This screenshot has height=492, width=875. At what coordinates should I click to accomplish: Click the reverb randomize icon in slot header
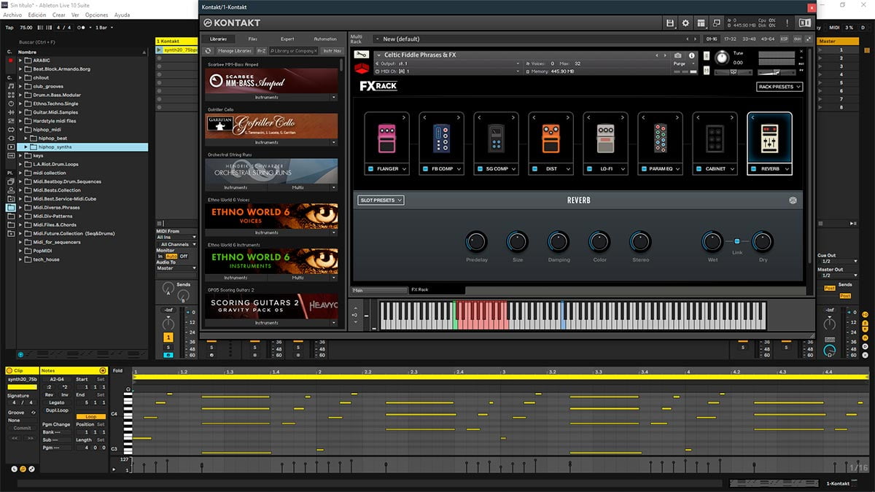click(793, 200)
